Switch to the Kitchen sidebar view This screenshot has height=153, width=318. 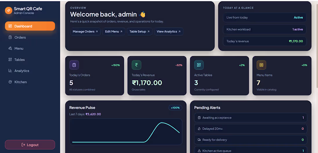30,82
